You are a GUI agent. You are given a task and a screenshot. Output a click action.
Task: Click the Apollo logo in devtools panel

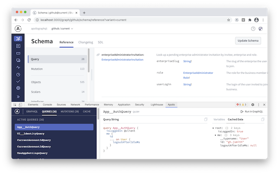tap(17, 111)
